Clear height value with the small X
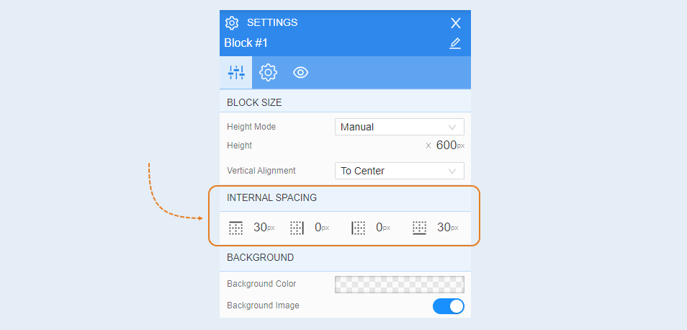Viewport: 687px width, 330px height. 428,146
